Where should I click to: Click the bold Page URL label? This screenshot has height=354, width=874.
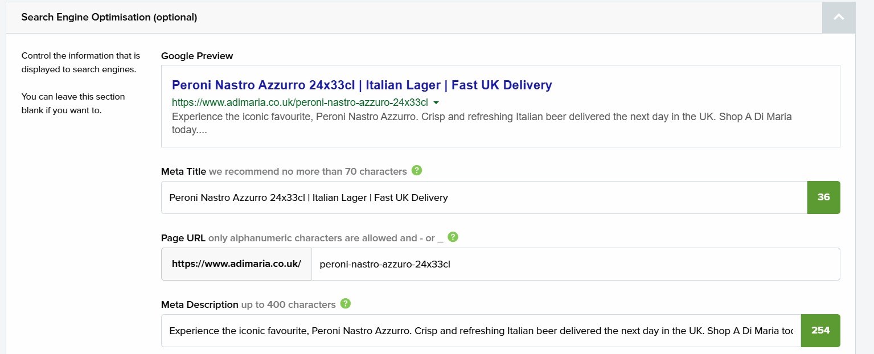[183, 238]
